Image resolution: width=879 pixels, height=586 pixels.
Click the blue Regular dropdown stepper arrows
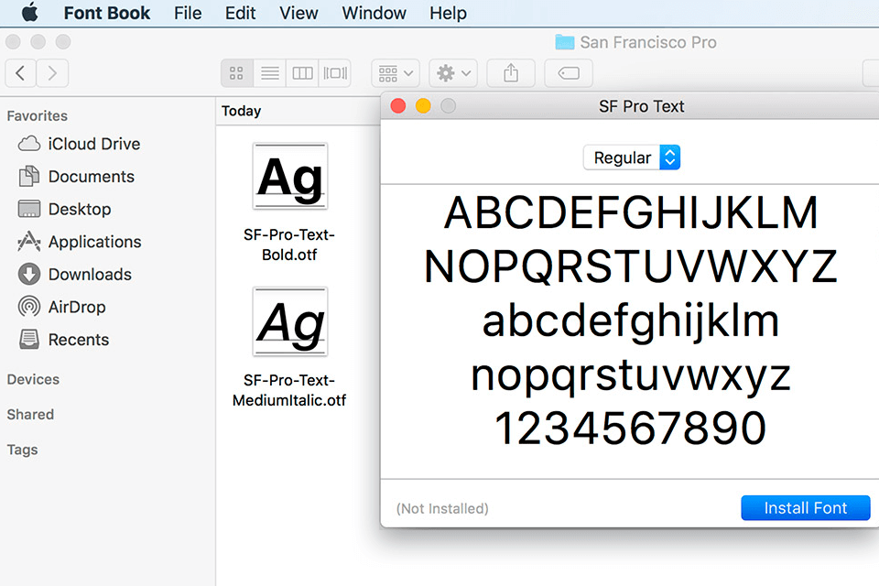pyautogui.click(x=669, y=157)
